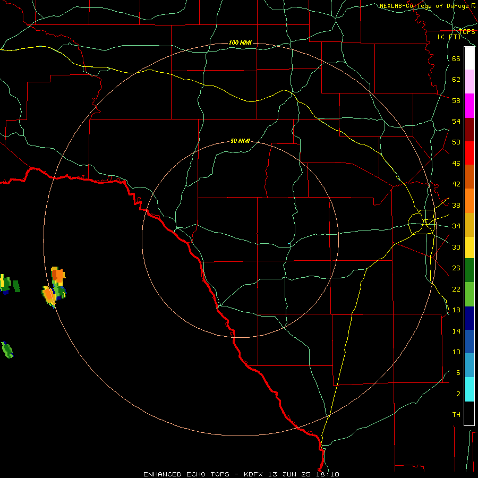Click the dark maroon legend swatch near 54
Image resolution: width=478 pixels, height=478 pixels.
click(x=469, y=130)
